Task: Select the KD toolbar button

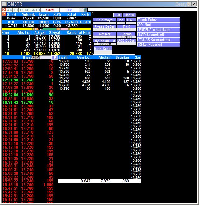Action: pyautogui.click(x=27, y=10)
